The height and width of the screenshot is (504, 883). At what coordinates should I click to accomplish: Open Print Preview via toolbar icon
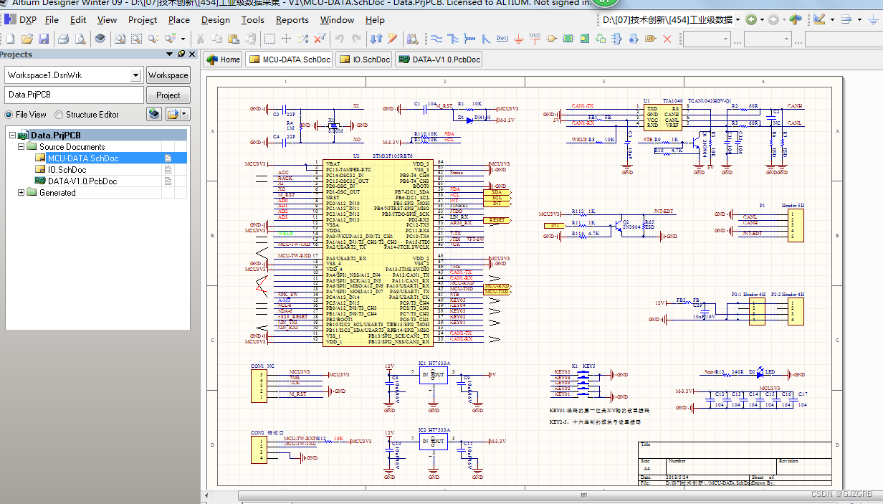[80, 37]
